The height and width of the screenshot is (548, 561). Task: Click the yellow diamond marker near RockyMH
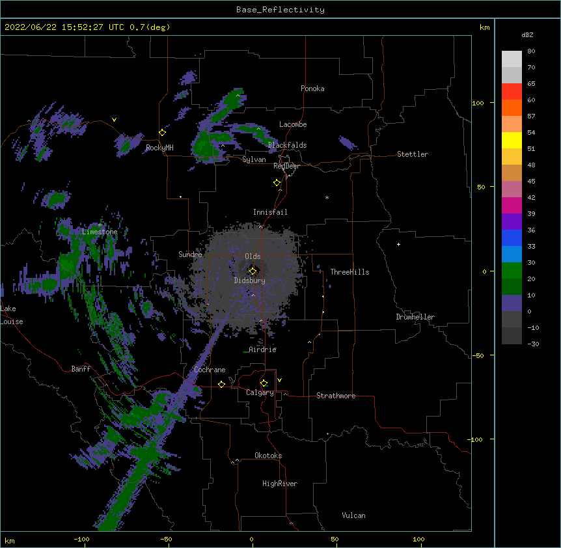pos(163,133)
